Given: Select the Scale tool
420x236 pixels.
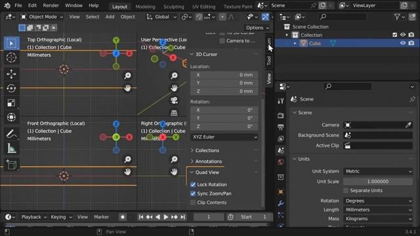Looking at the screenshot, I should click(x=11, y=103).
